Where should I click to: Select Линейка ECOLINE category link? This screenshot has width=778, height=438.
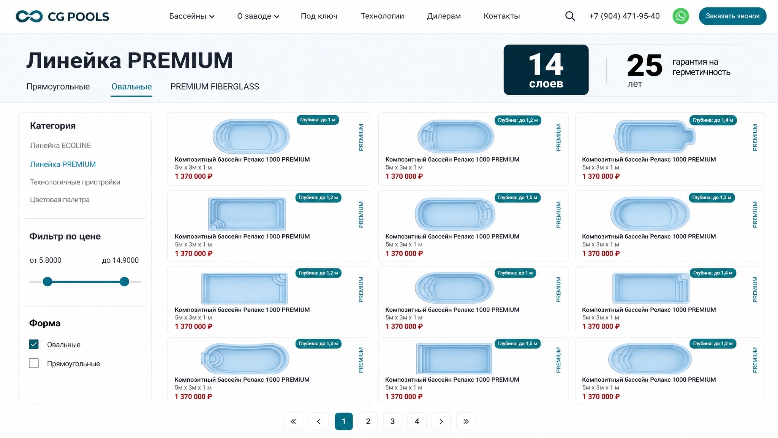pyautogui.click(x=60, y=146)
